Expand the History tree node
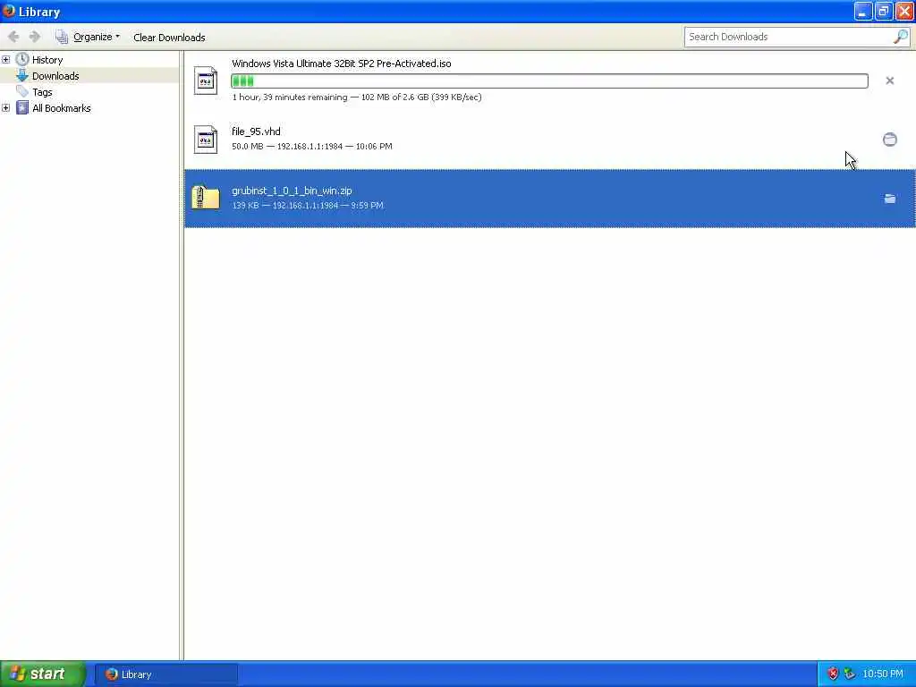The height and width of the screenshot is (687, 916). click(6, 60)
